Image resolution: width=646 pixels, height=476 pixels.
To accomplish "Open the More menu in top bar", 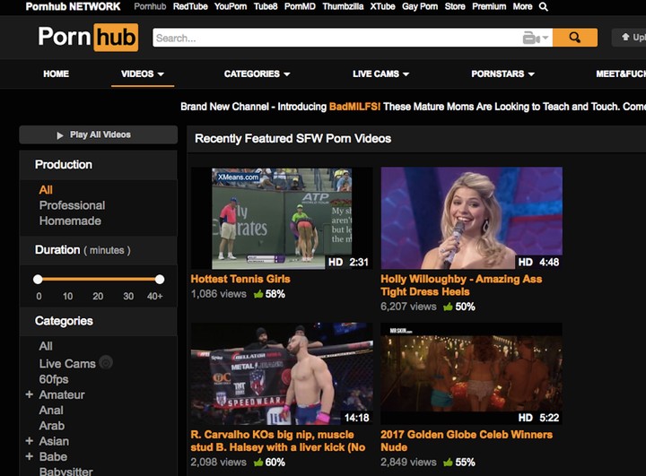I will (522, 6).
